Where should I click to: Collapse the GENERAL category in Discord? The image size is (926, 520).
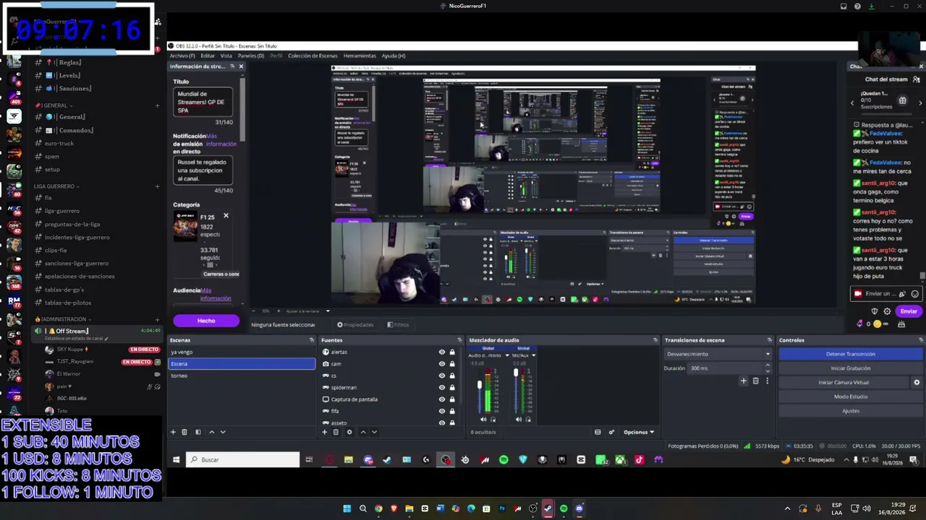(56, 105)
